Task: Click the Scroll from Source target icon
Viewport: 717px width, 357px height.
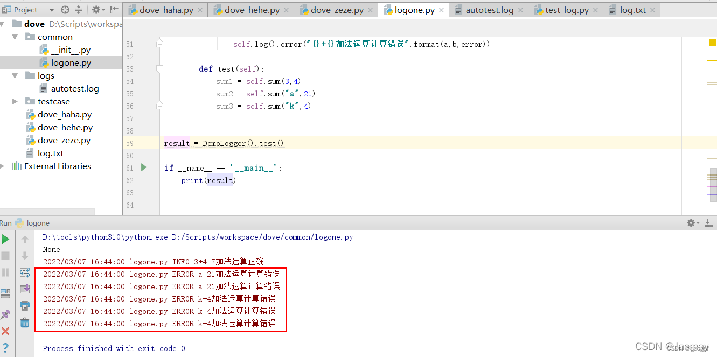Action: pyautogui.click(x=65, y=10)
